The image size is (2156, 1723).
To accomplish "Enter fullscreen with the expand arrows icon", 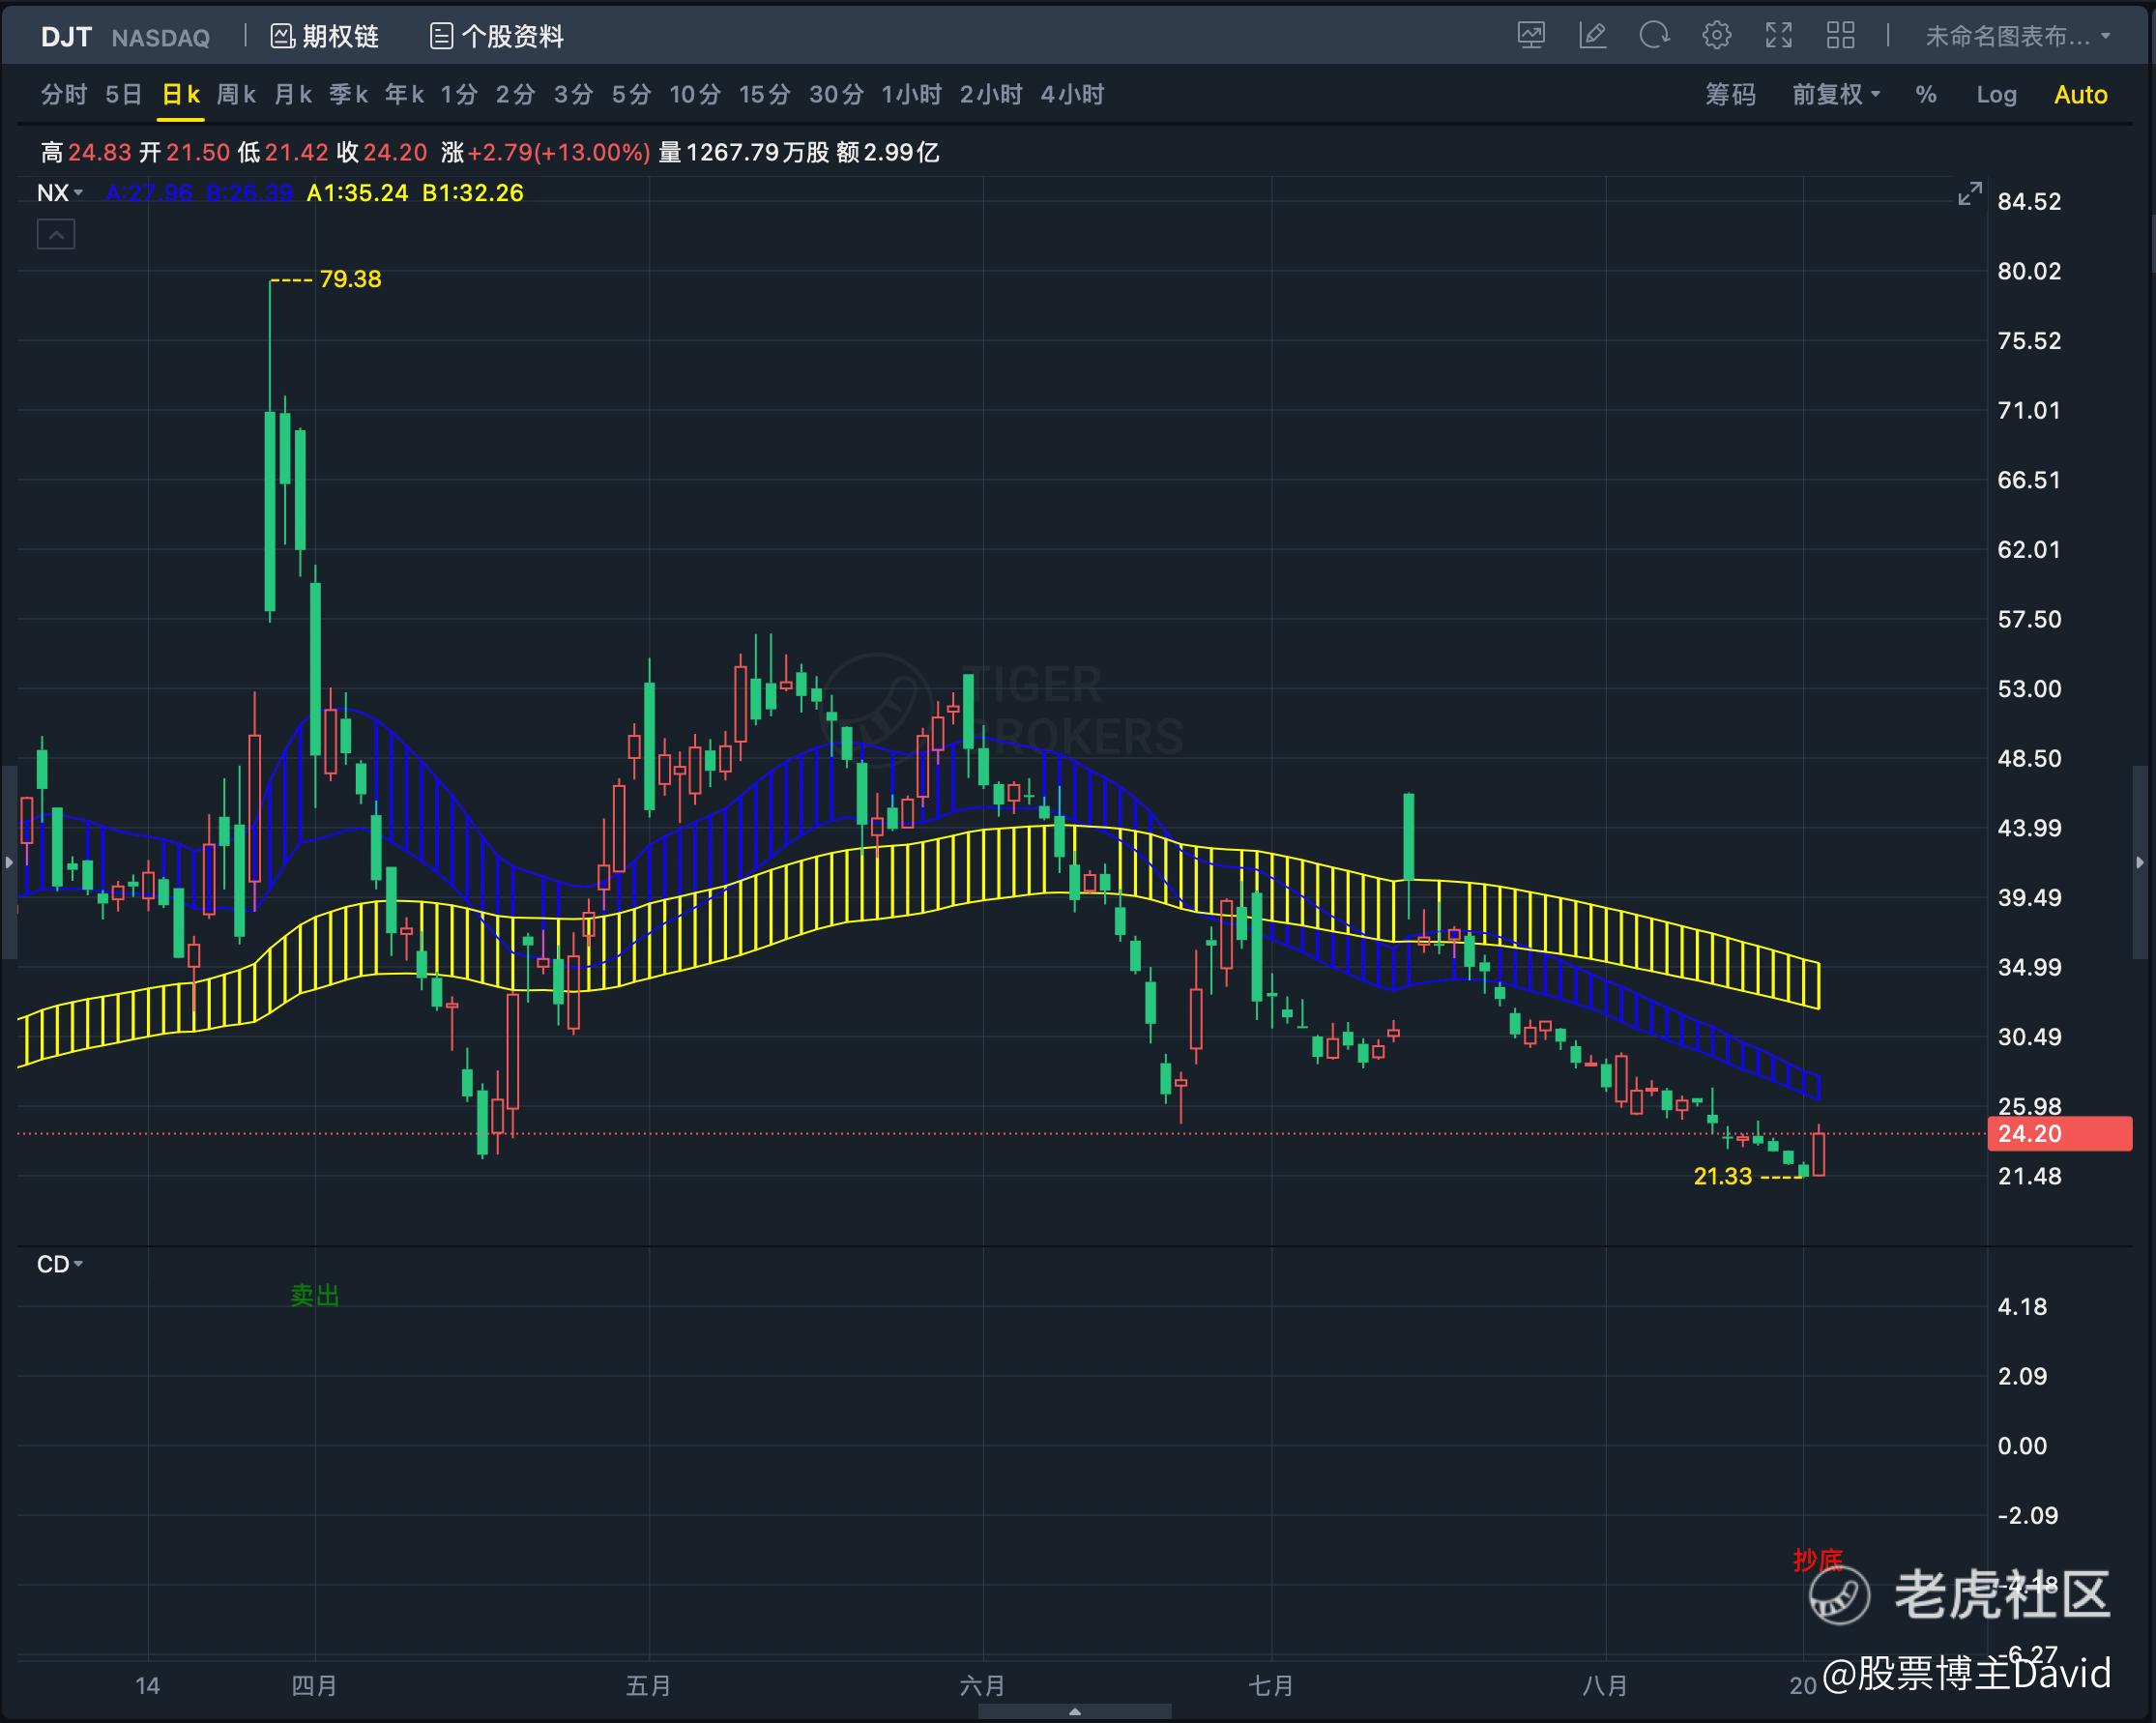I will 1778,36.
